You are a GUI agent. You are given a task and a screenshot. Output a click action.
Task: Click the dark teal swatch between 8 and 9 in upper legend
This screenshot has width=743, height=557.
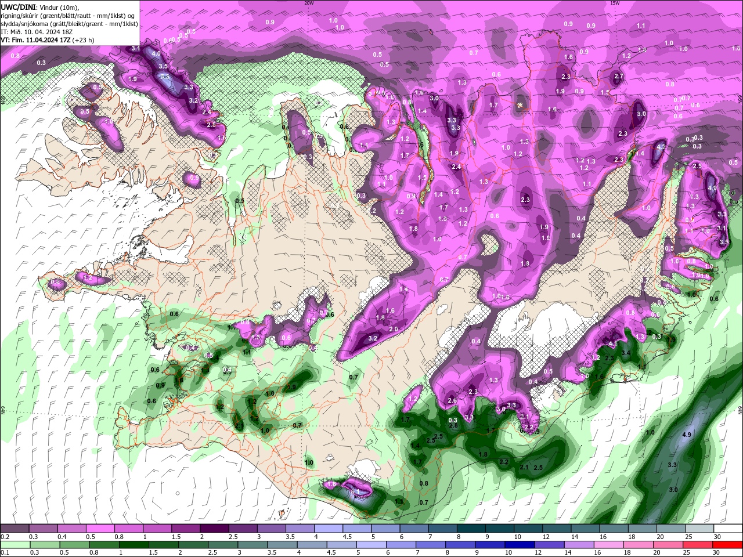pyautogui.click(x=471, y=529)
